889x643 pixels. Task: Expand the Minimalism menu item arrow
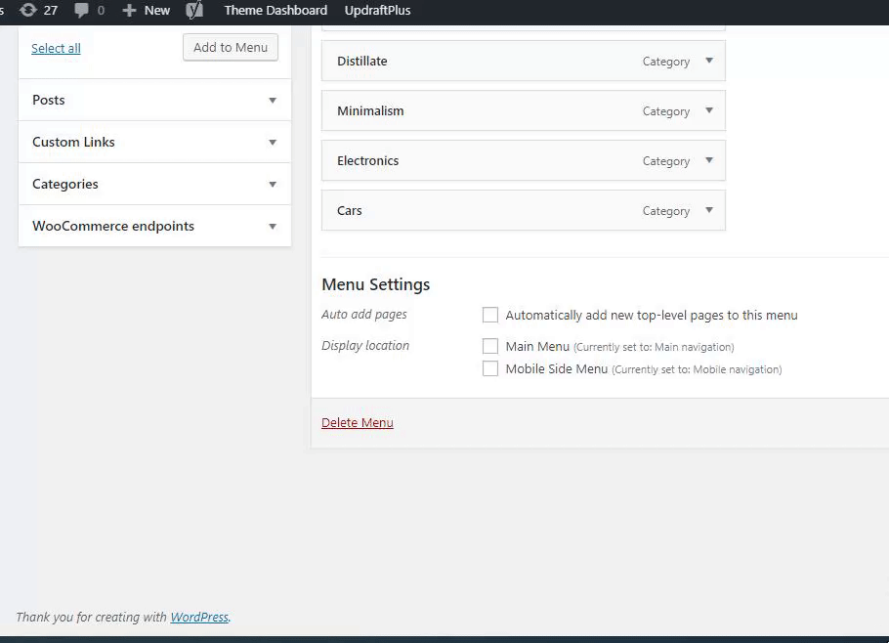709,110
